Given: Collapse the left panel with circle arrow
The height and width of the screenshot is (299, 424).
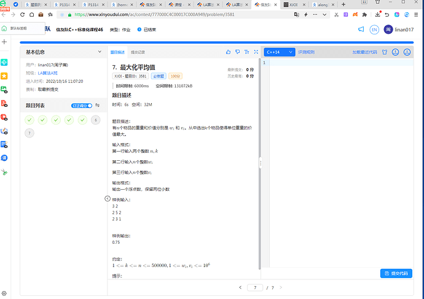Looking at the screenshot, I should pos(108,198).
